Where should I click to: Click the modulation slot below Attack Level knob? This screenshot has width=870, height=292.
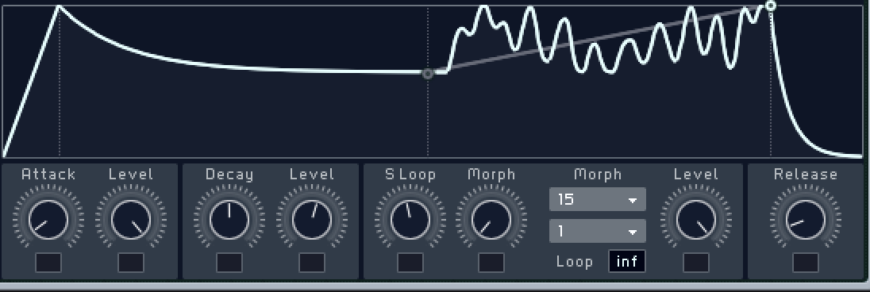(131, 263)
